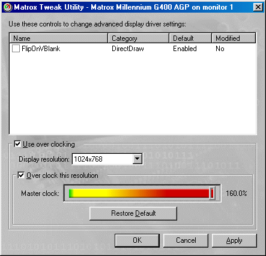Image resolution: width=266 pixels, height=256 pixels.
Task: Disable the Use over clocking checkbox
Action: 17,144
